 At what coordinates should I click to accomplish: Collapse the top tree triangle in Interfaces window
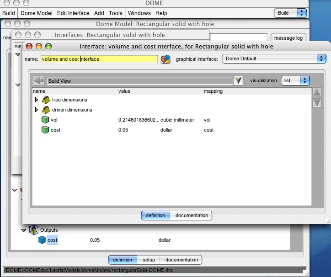pos(18,55)
